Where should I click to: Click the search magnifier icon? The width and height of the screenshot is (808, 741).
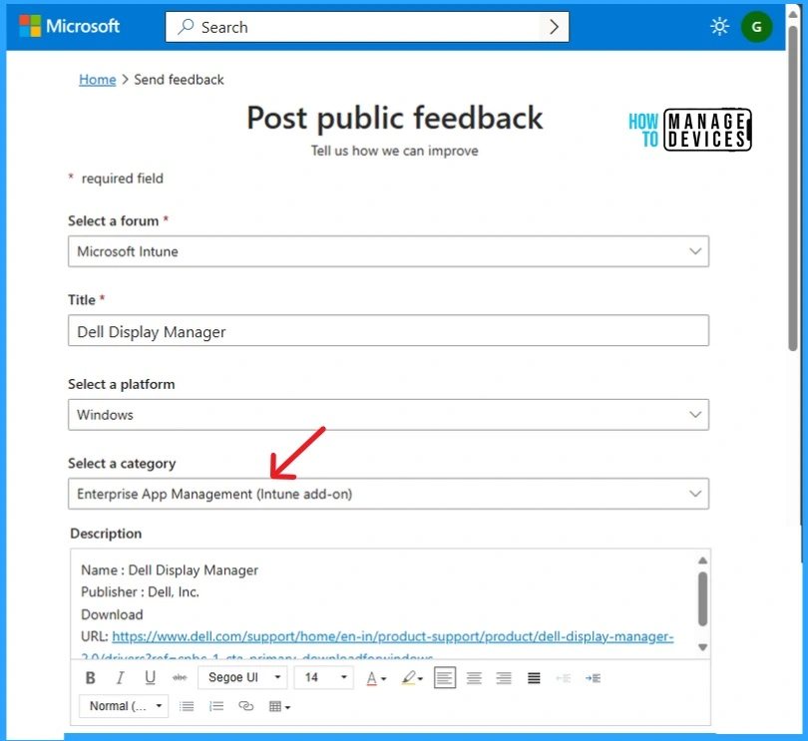tap(186, 27)
